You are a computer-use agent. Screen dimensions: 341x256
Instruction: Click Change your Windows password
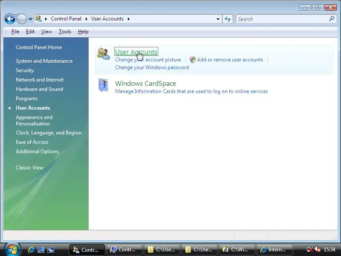point(152,67)
